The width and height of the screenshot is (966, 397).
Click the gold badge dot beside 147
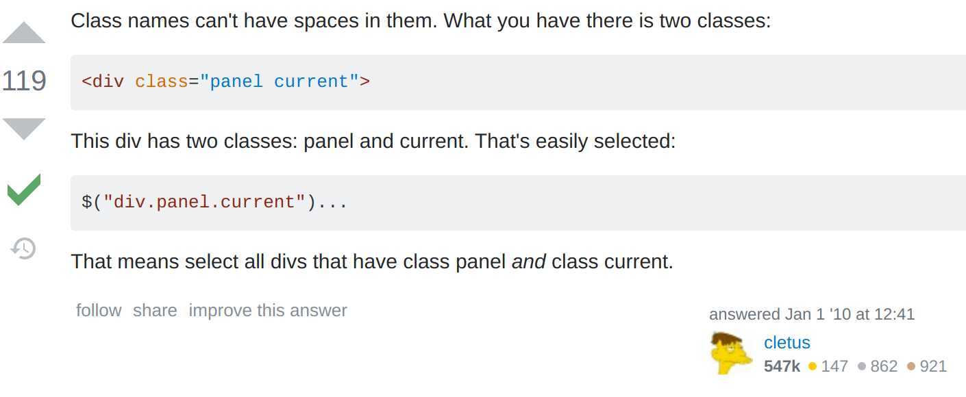pos(813,367)
